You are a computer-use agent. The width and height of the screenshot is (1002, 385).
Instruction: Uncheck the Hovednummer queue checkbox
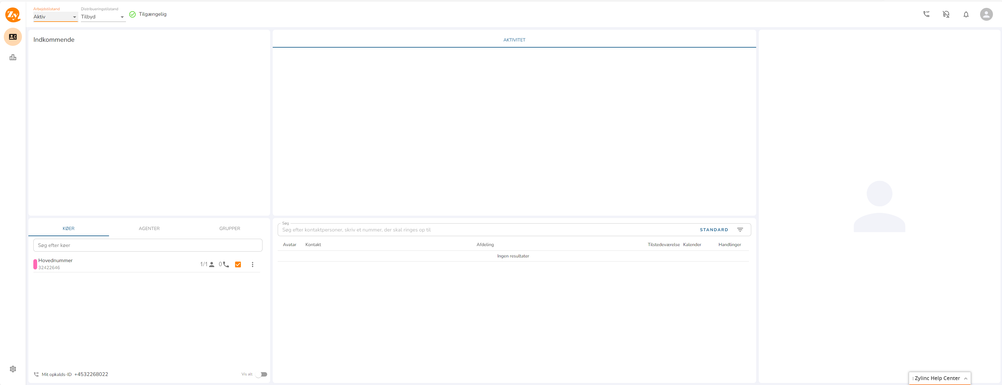pyautogui.click(x=238, y=264)
